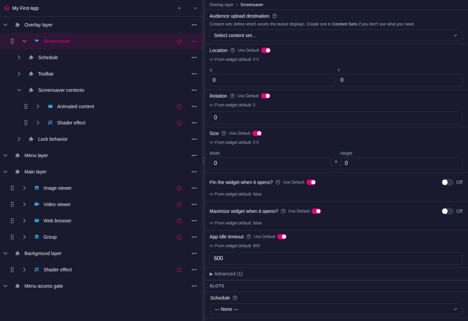468x321 pixels.
Task: Turn off Use Default for Rotation
Action: point(266,96)
